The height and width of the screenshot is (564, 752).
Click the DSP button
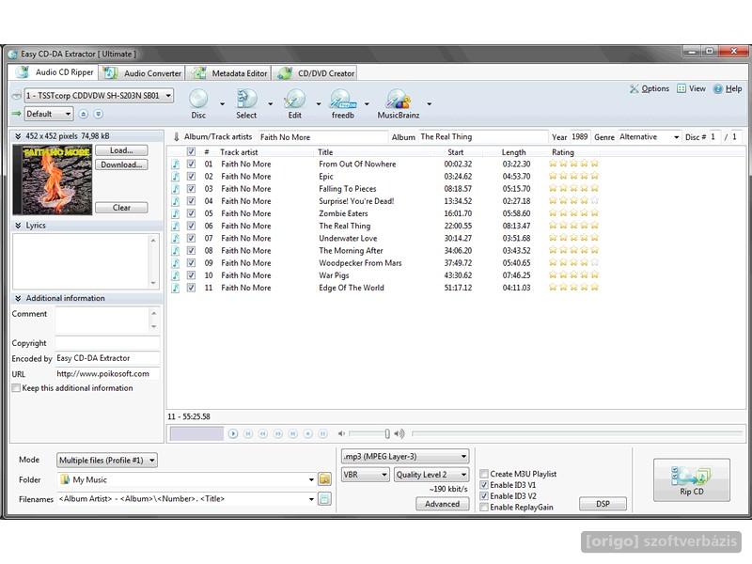click(x=603, y=504)
